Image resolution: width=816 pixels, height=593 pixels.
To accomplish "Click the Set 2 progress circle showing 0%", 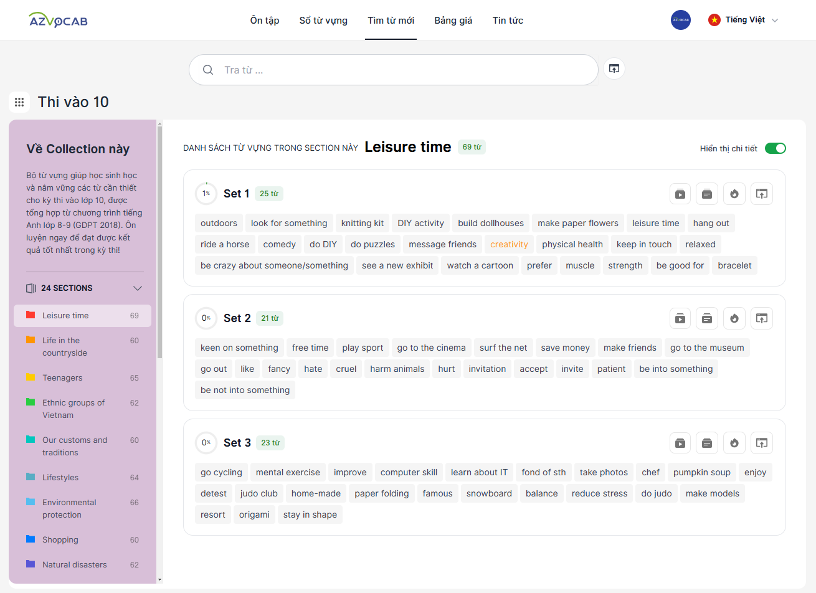I will click(x=206, y=318).
